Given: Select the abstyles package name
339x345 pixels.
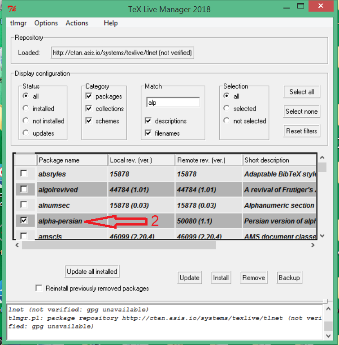Looking at the screenshot, I should coord(52,174).
